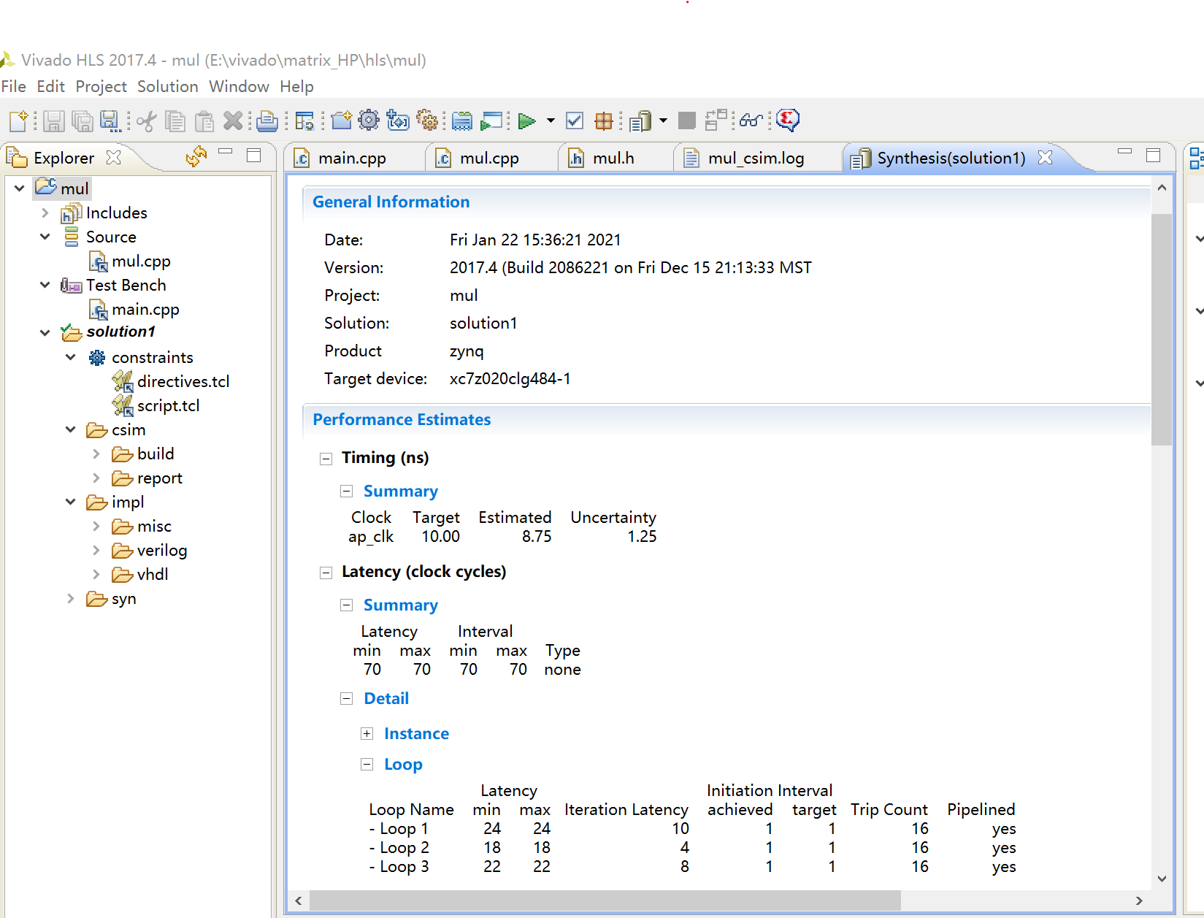Screen dimensions: 1204x918
Task: Click the Copy toolbar icon
Action: point(175,121)
